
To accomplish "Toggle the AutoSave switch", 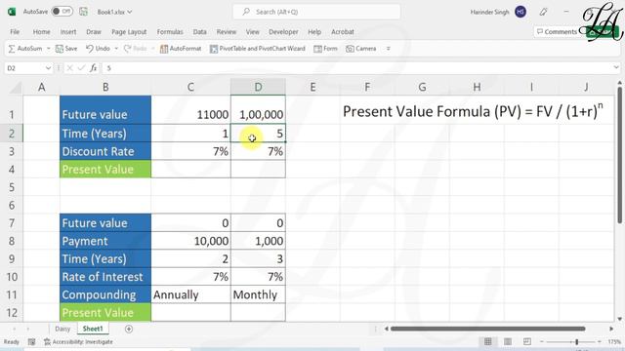I will pyautogui.click(x=62, y=12).
